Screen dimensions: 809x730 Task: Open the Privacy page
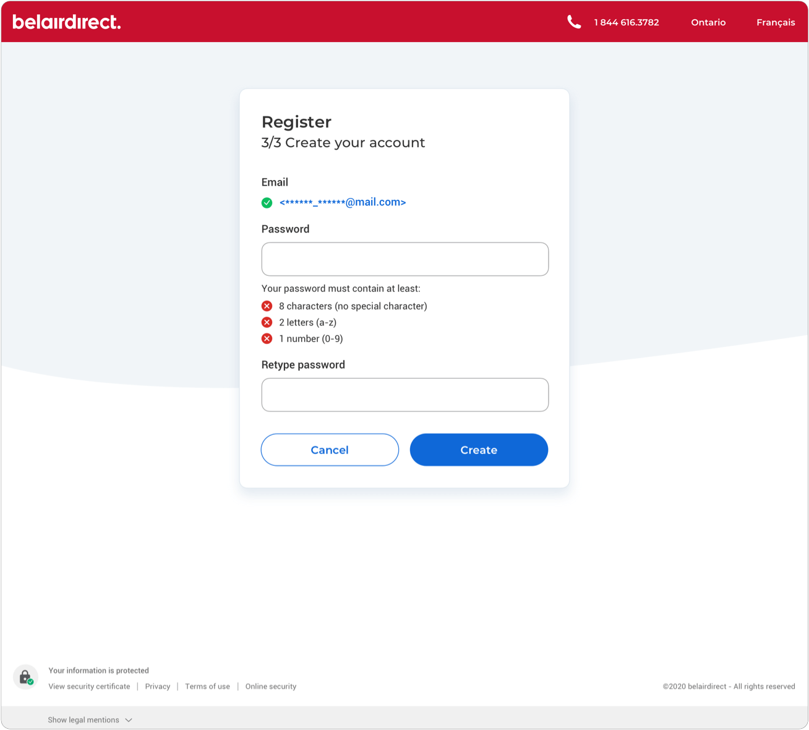pyautogui.click(x=158, y=686)
